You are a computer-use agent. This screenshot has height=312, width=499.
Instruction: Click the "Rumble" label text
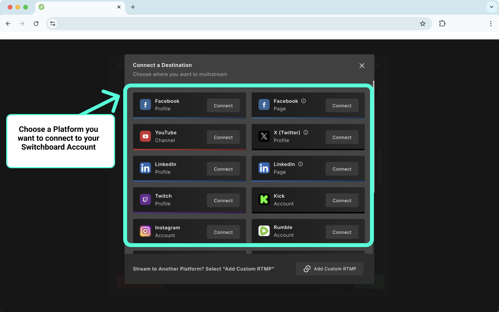tap(283, 227)
